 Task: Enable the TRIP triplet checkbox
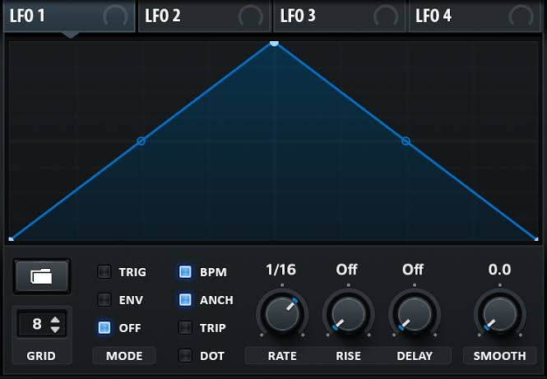(185, 327)
